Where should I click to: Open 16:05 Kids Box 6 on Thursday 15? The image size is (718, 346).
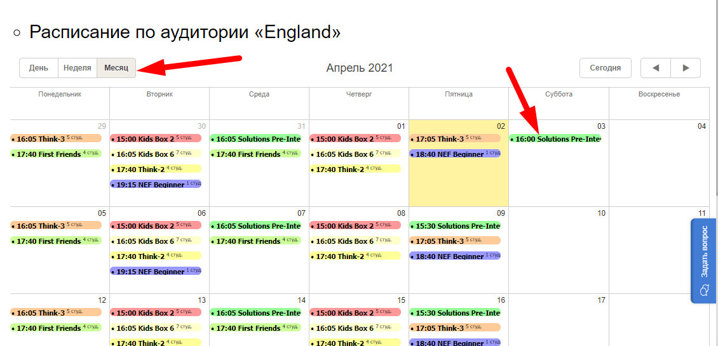tap(355, 328)
